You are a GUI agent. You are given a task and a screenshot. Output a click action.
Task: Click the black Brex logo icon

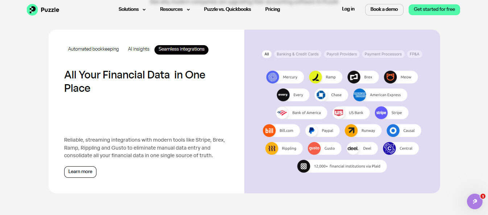click(x=354, y=77)
